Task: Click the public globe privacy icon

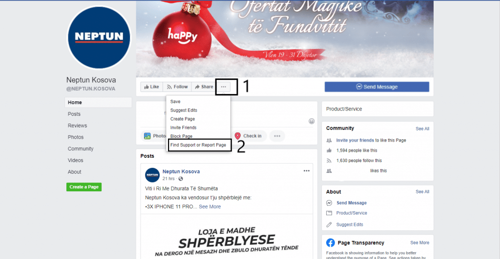Action: 181,179
